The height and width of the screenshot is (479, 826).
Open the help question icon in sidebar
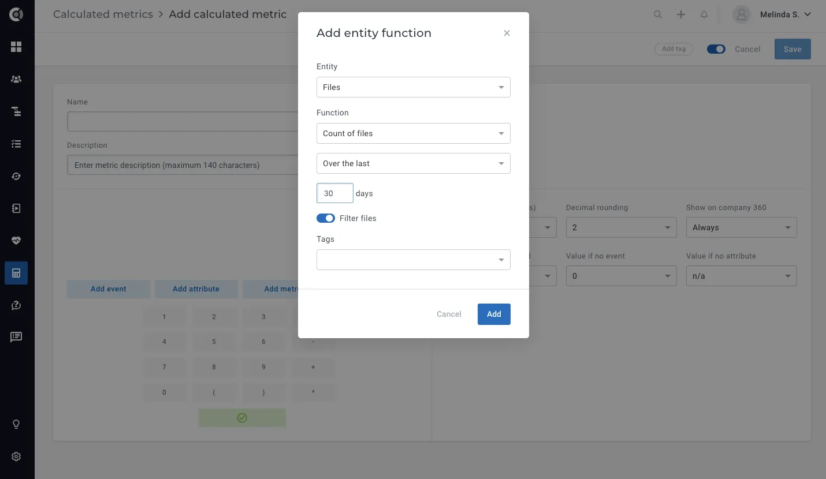point(16,305)
